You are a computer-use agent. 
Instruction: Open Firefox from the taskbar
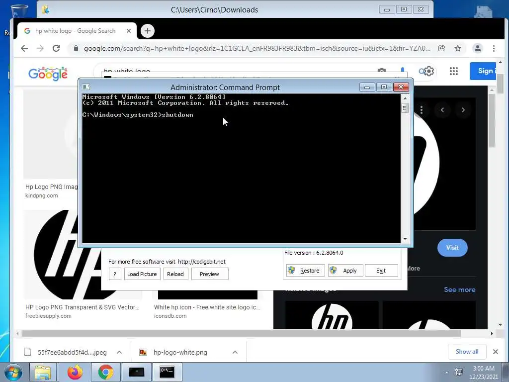[x=75, y=372]
